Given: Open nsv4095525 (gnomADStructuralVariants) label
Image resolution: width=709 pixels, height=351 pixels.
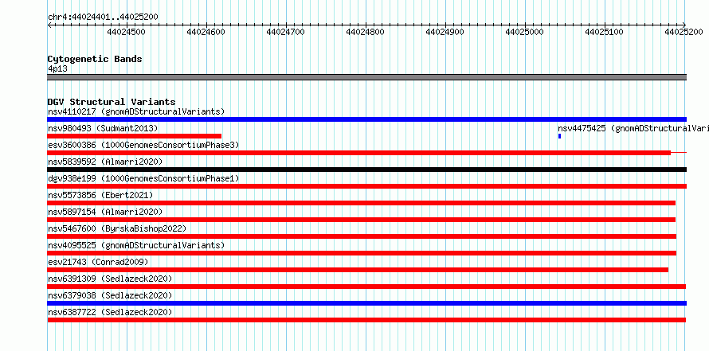Looking at the screenshot, I should coord(136,245).
